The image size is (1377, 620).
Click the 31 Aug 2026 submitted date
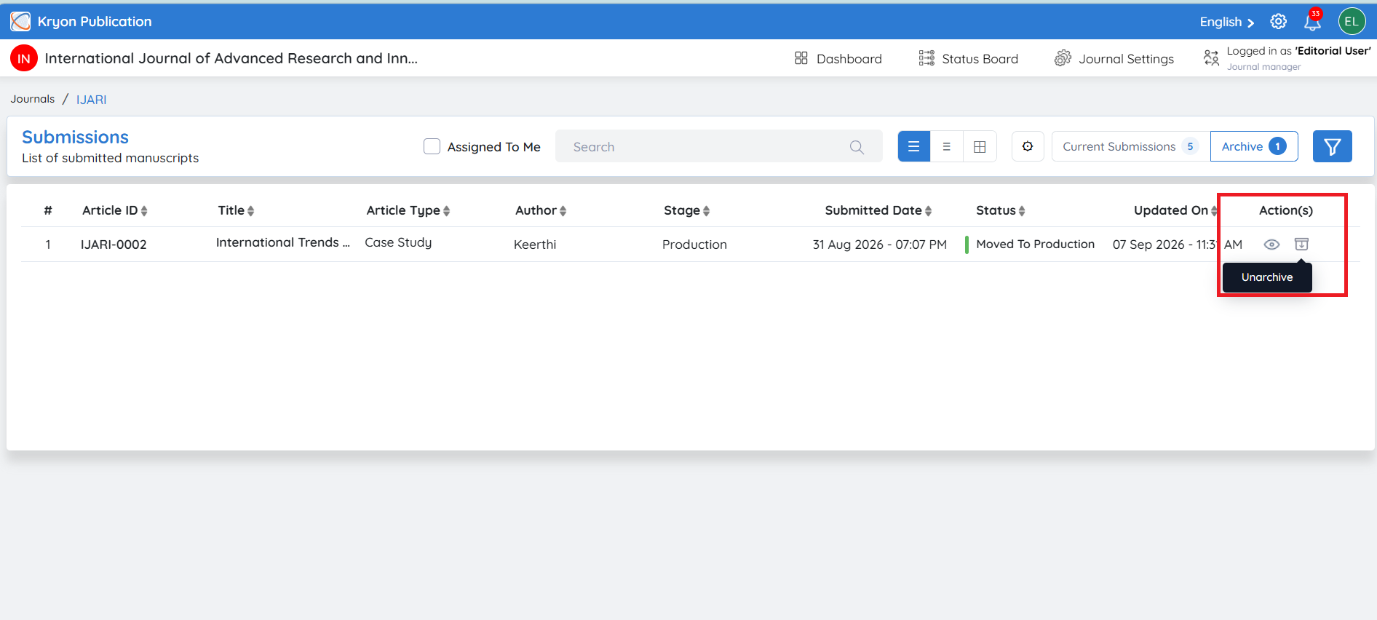pyautogui.click(x=880, y=245)
